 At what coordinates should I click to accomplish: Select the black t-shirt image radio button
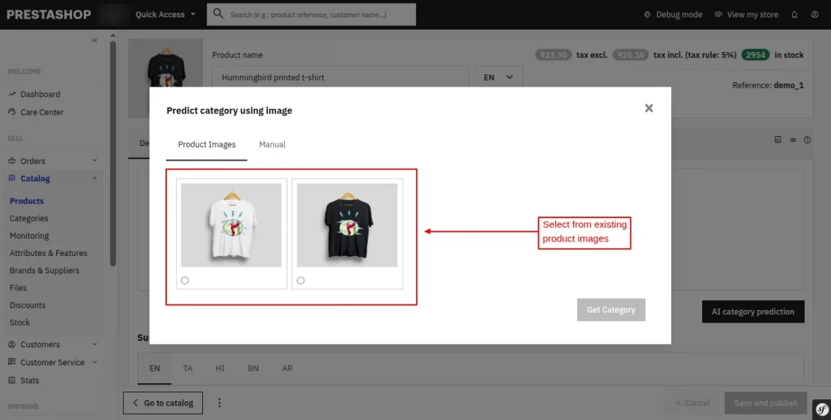click(x=300, y=280)
